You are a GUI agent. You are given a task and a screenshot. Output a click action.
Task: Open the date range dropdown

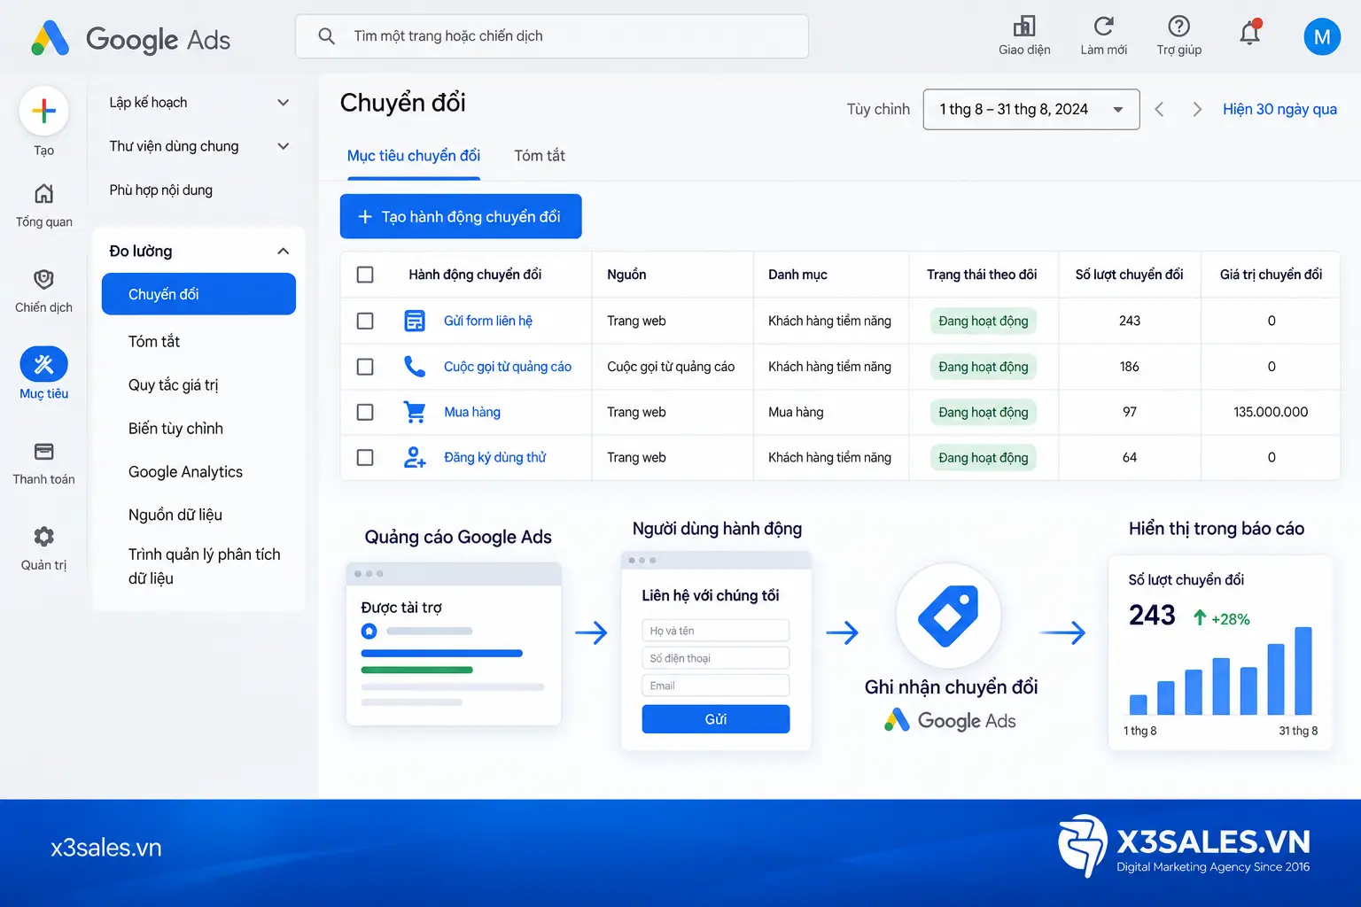[x=1031, y=109]
